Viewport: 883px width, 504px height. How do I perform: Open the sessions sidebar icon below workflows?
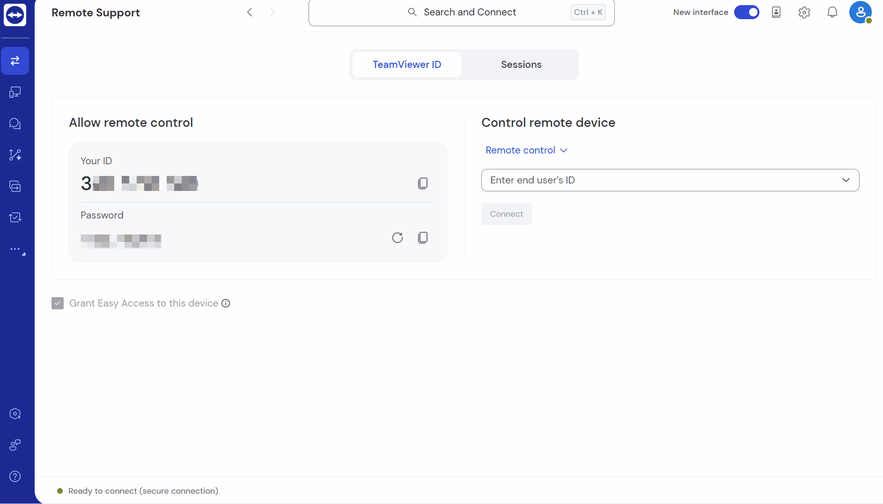pyautogui.click(x=15, y=186)
